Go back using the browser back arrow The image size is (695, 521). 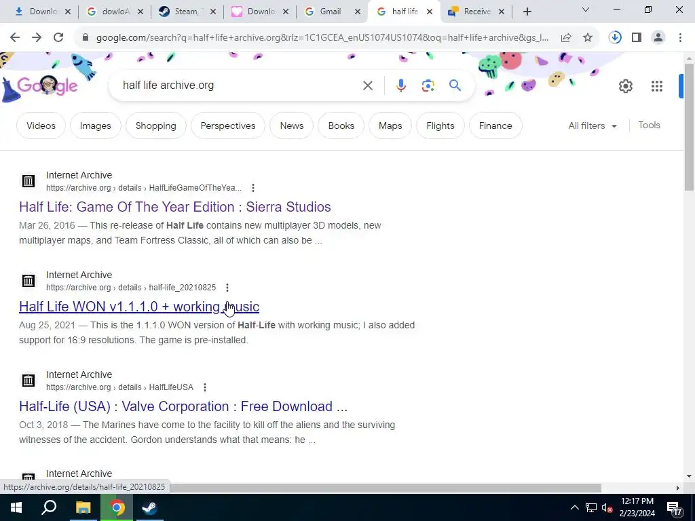pos(15,38)
